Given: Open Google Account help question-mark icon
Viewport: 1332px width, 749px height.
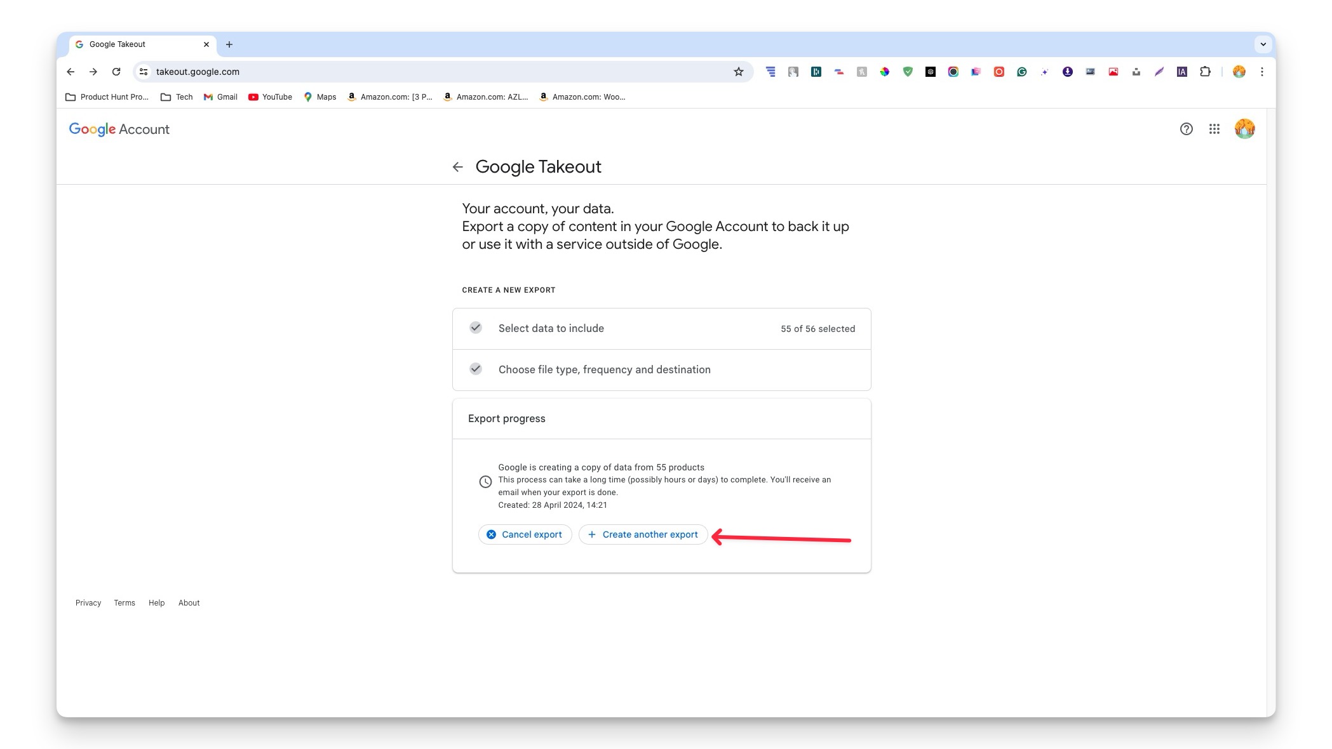Looking at the screenshot, I should [1187, 129].
